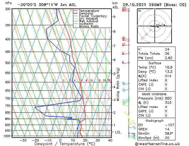The width and height of the screenshot is (189, 146).
Task: Click the 9 km altitude label
Action: (114, 17)
